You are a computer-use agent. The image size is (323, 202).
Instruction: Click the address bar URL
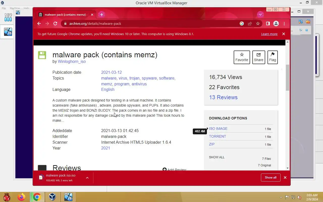(95, 23)
